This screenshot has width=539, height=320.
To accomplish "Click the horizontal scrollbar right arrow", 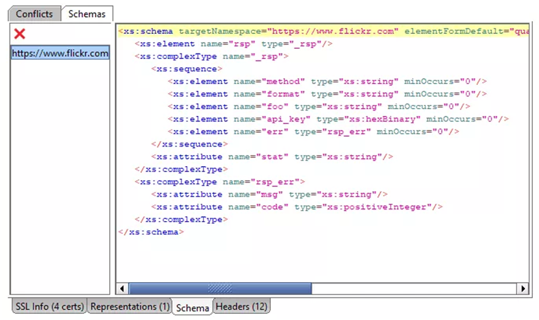I will (x=523, y=288).
